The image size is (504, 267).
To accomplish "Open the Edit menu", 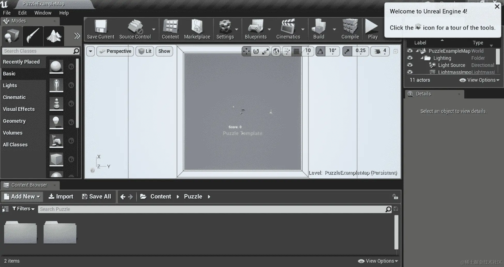I will click(22, 13).
